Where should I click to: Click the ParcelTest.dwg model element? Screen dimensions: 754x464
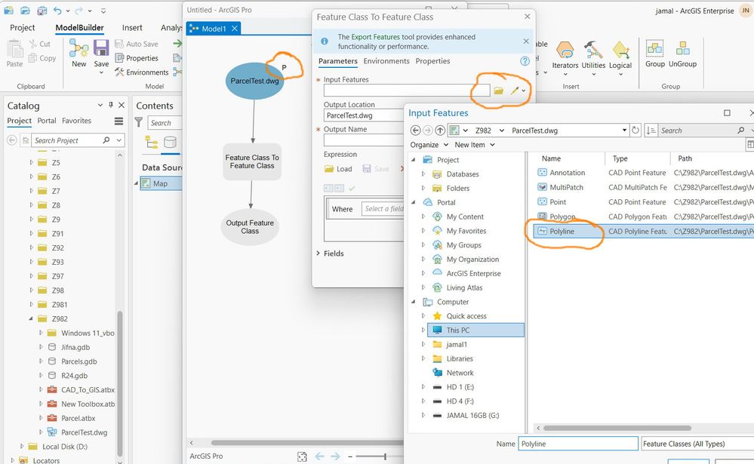[x=254, y=81]
